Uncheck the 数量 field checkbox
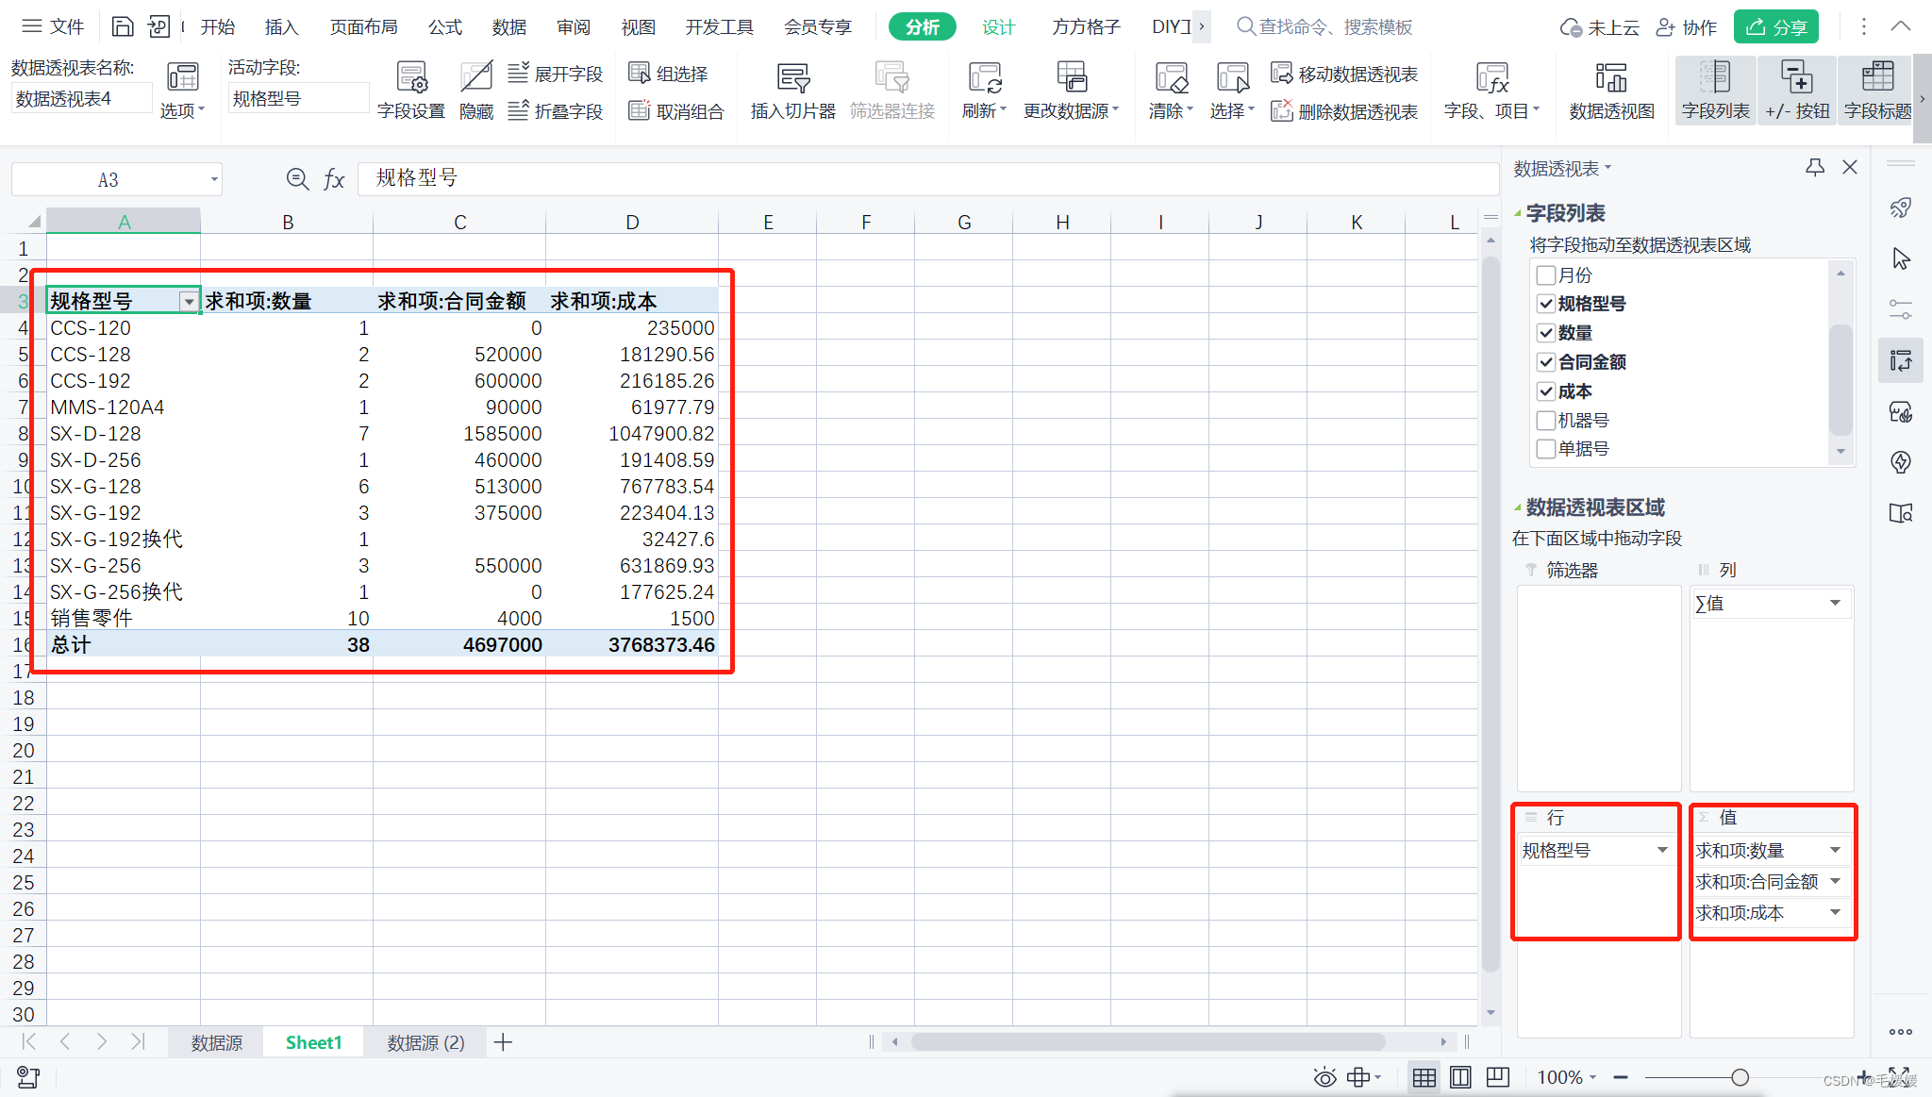The height and width of the screenshot is (1097, 1932). (1545, 333)
